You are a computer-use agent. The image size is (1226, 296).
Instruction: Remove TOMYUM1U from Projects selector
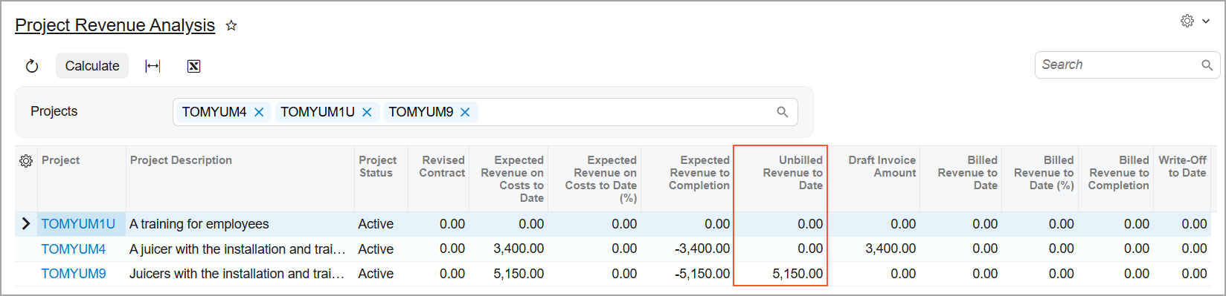click(x=367, y=112)
